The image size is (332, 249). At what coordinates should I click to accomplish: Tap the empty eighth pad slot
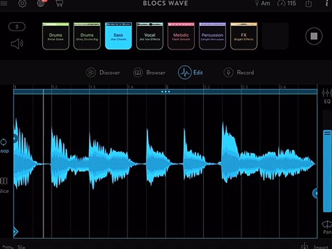point(275,36)
